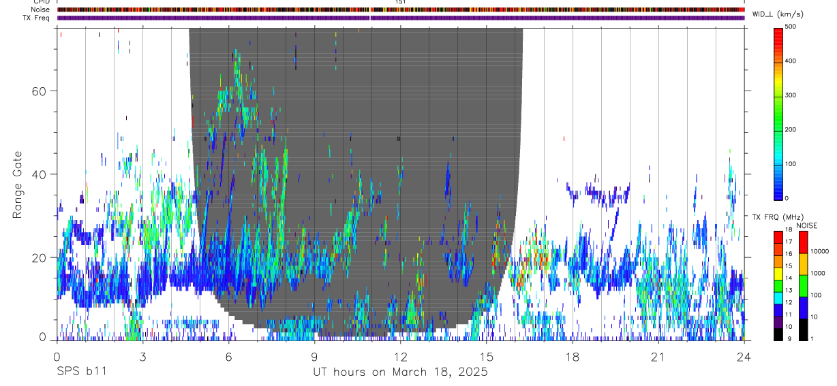
Task: Select the 60 tick on Range Gate axis
Action: 39,91
